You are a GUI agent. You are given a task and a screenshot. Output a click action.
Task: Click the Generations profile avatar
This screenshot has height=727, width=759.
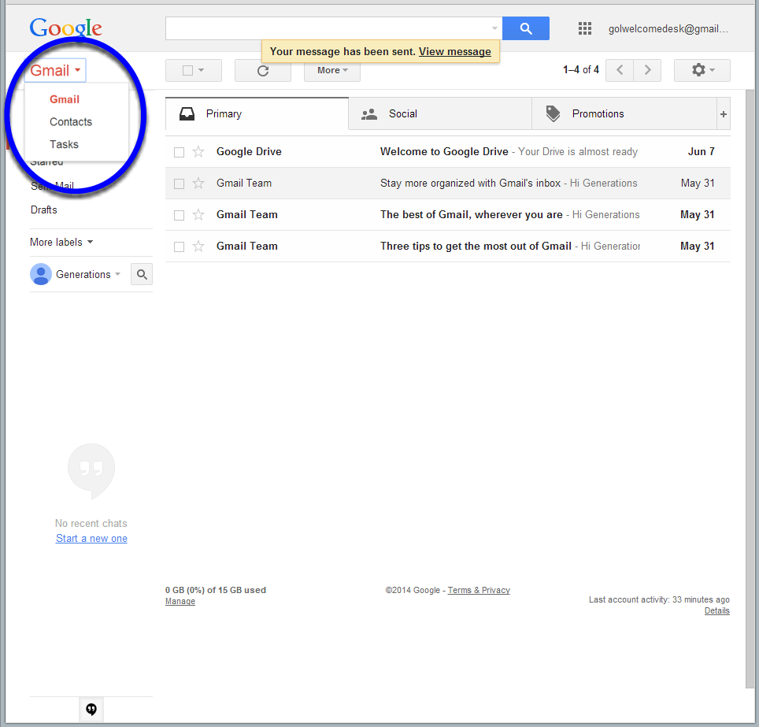pos(41,275)
